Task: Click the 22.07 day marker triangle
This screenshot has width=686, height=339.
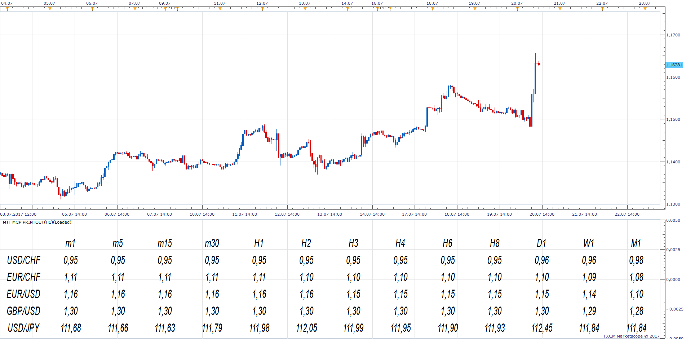Action: (602, 9)
